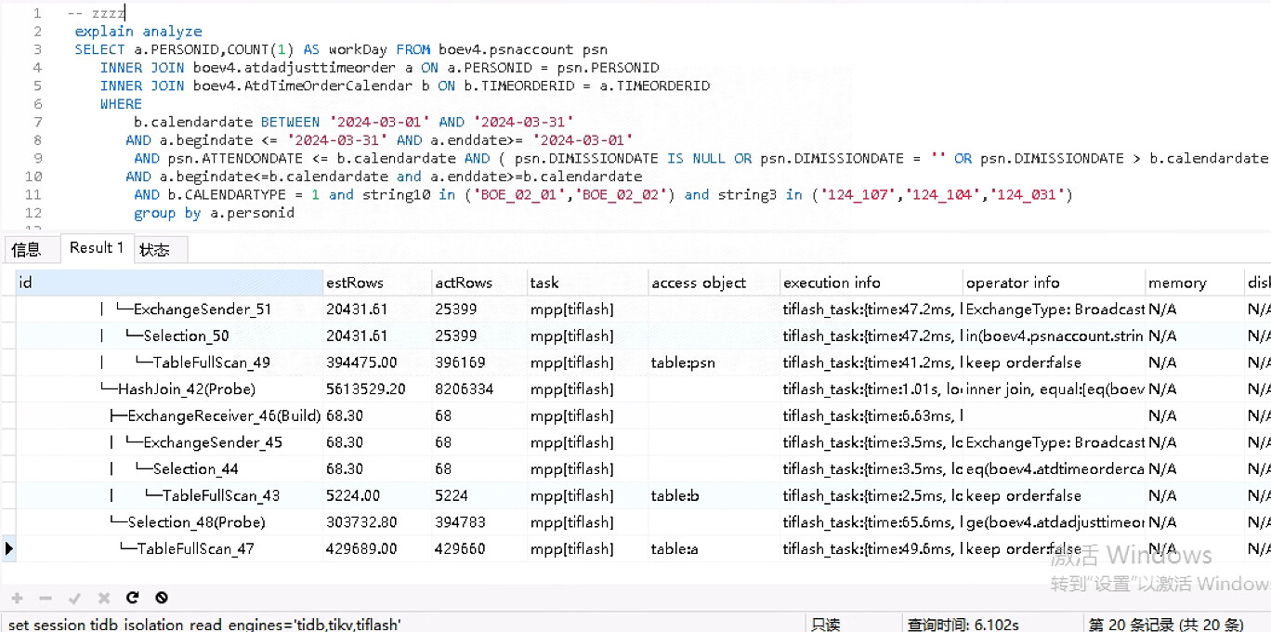The image size is (1271, 632).
Task: Click the delete record minus icon
Action: (46, 599)
